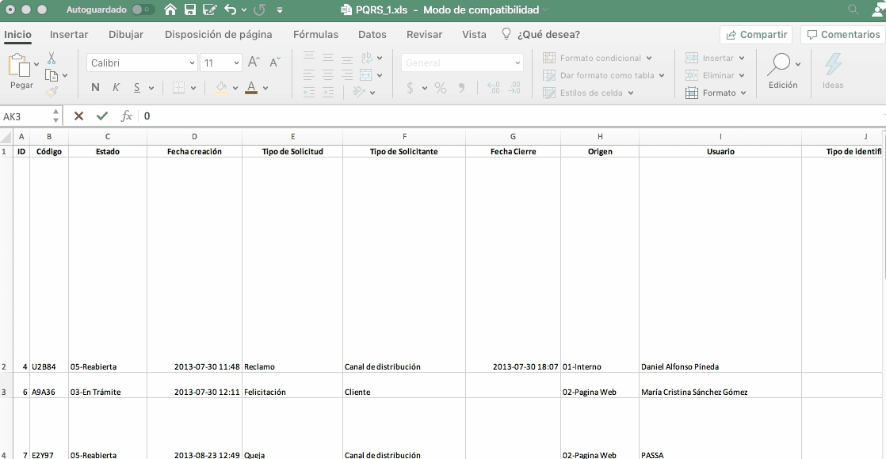Open the Calibri font name dropdown
Screen dimensions: 886x459
[x=142, y=63]
